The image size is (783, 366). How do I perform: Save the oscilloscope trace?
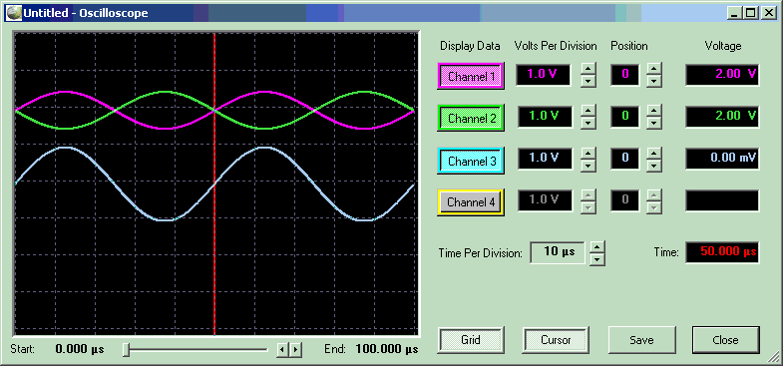(641, 340)
